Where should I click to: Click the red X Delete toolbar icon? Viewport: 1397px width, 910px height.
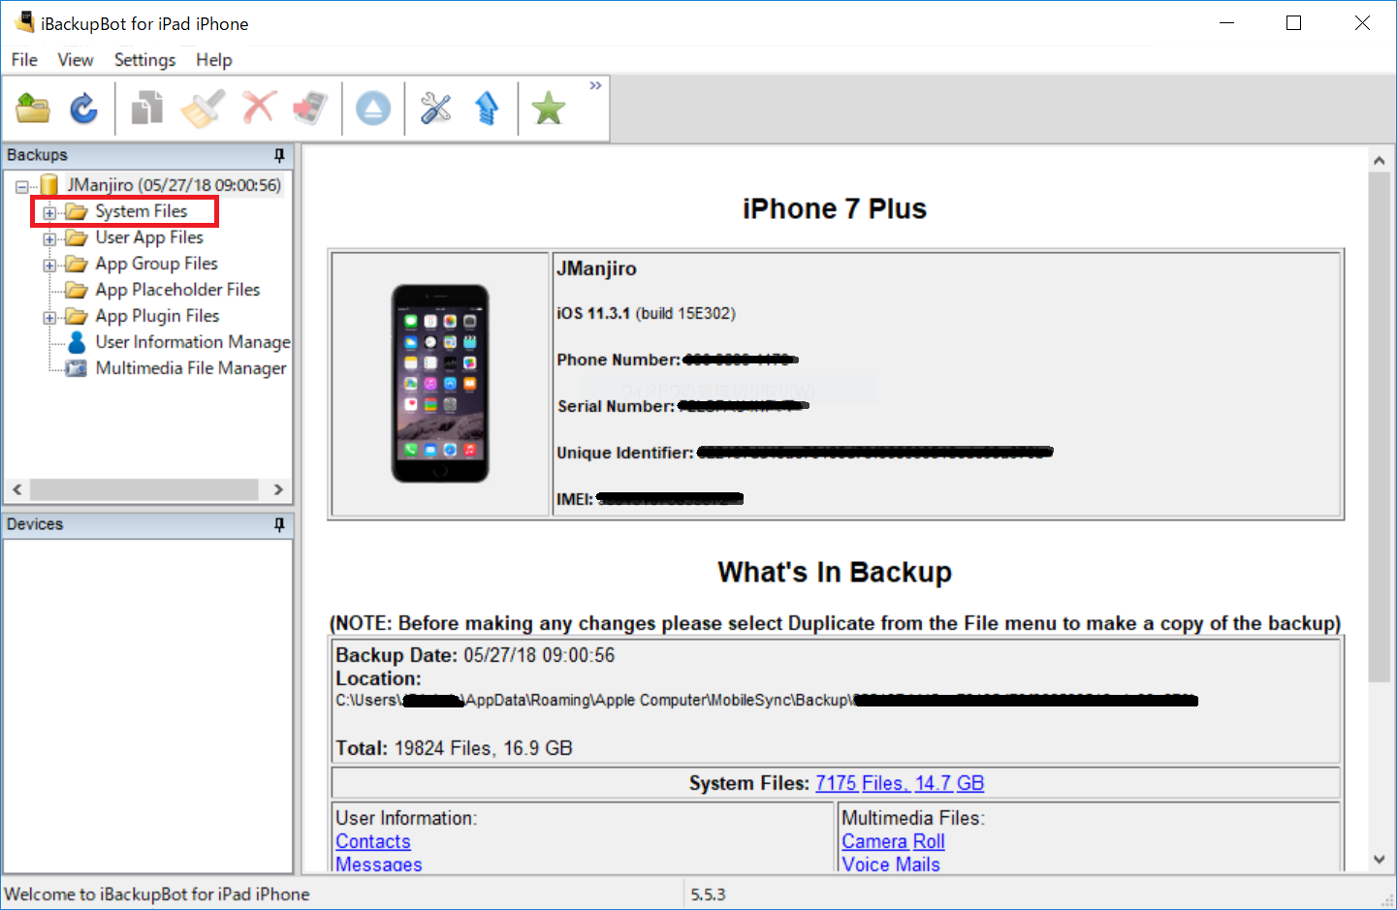[x=259, y=107]
